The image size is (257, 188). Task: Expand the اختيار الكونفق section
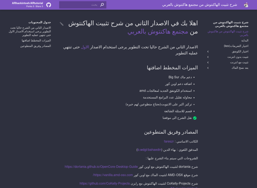[x=208, y=52]
